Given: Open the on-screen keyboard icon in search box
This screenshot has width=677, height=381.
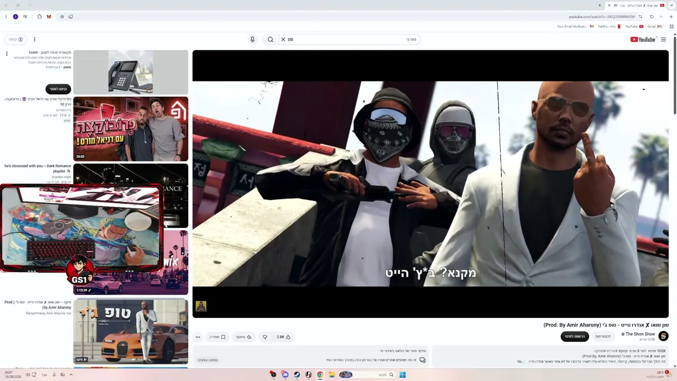Looking at the screenshot, I should point(290,40).
